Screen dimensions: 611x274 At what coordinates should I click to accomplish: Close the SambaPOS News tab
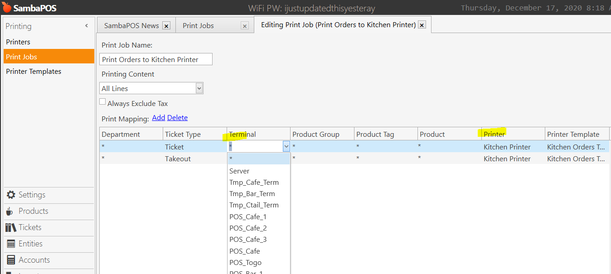click(x=166, y=26)
